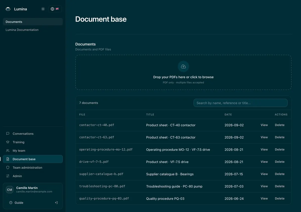Delete supplier-catalogue-b.pdf
The image size is (301, 212).
pos(280,174)
